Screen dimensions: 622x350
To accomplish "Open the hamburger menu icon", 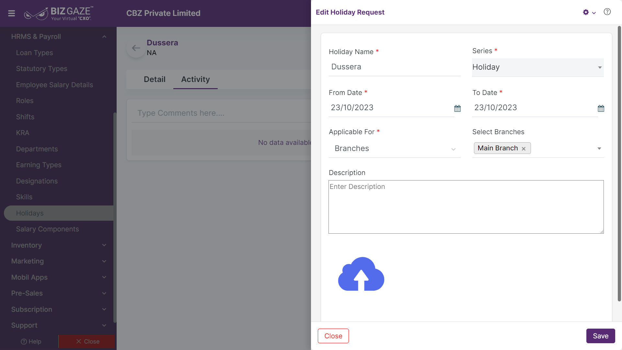I will point(11,13).
